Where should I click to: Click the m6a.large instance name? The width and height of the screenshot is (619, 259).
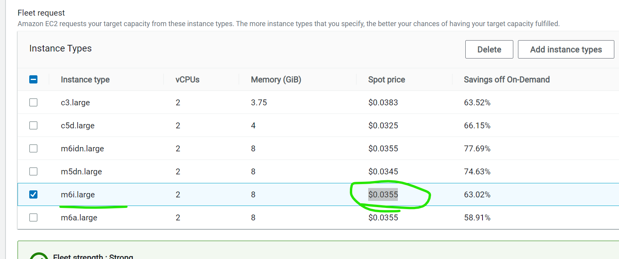click(79, 218)
